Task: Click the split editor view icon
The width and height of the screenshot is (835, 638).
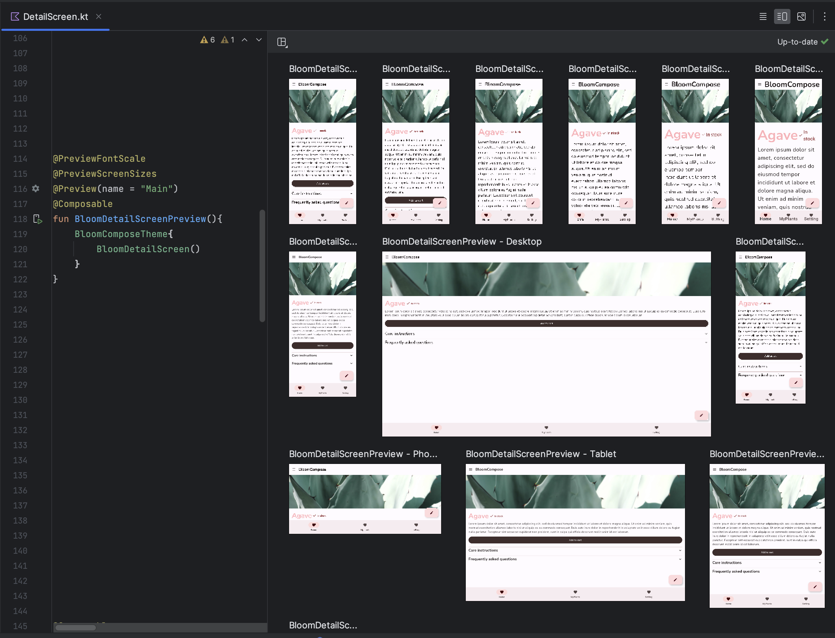Action: (x=782, y=16)
